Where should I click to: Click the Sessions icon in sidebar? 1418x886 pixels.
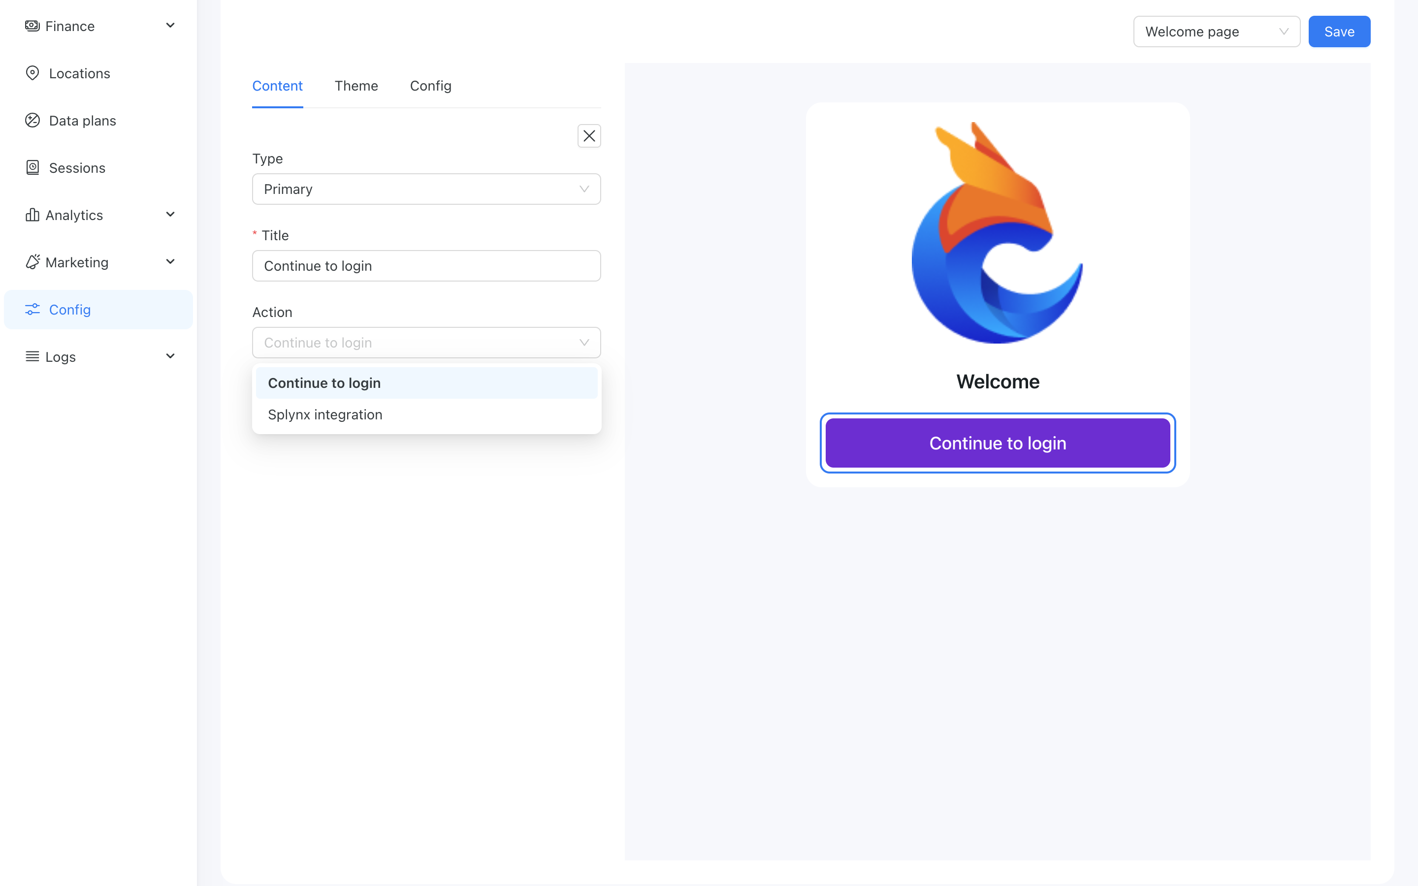pyautogui.click(x=32, y=167)
